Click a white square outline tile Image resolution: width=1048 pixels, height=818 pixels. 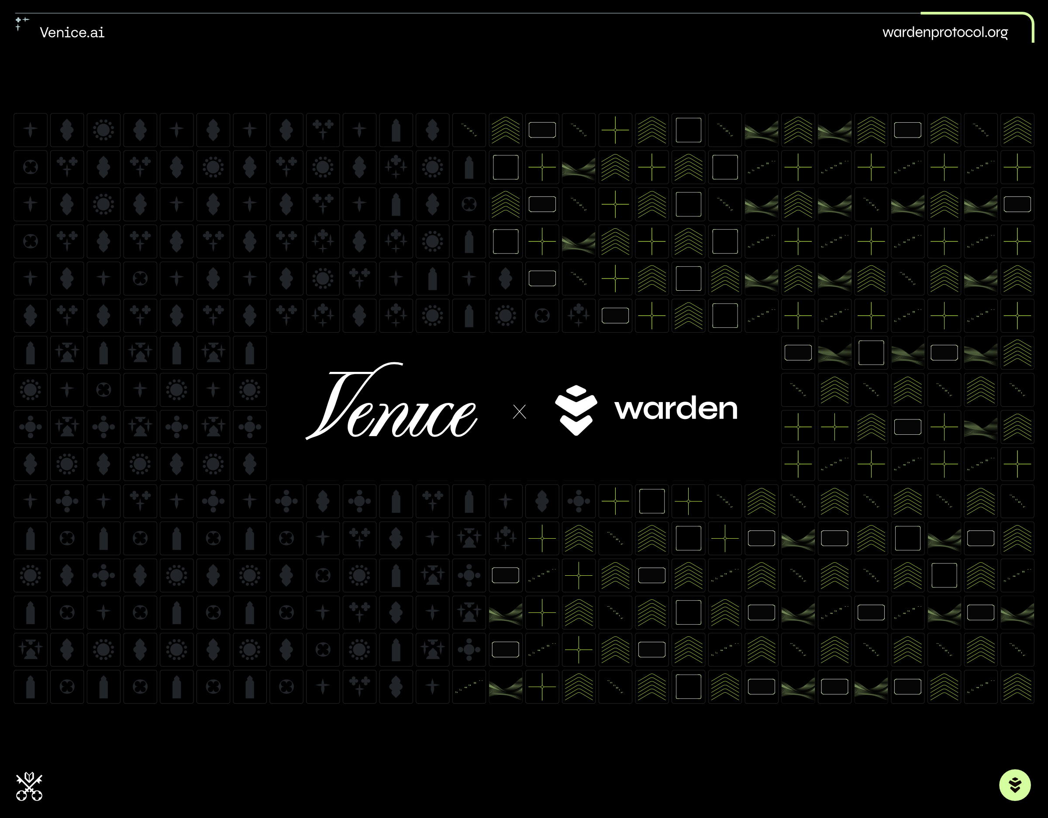pos(689,130)
